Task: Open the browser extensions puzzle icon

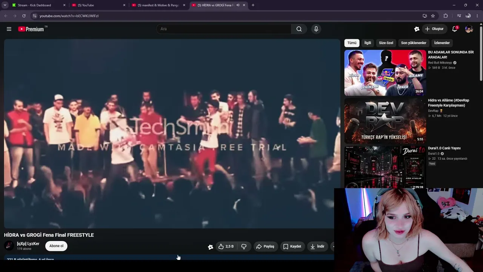Action: pyautogui.click(x=446, y=16)
